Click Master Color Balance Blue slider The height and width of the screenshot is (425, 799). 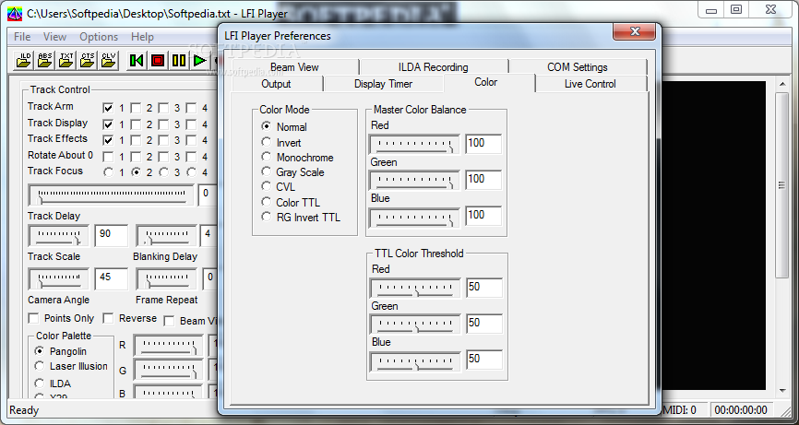coord(414,217)
